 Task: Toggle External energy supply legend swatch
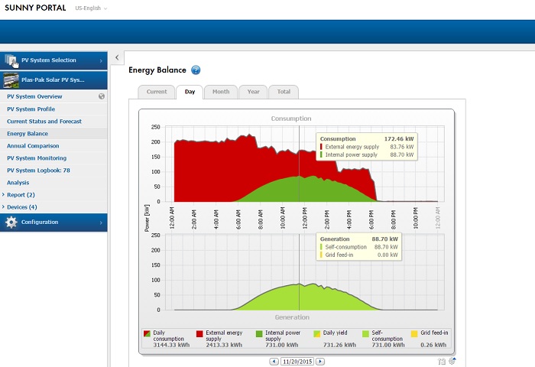(x=199, y=333)
